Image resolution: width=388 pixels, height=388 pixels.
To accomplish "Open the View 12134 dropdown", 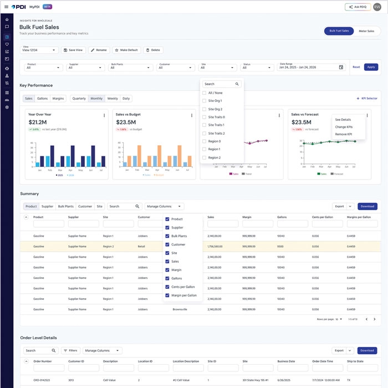I will [39, 50].
